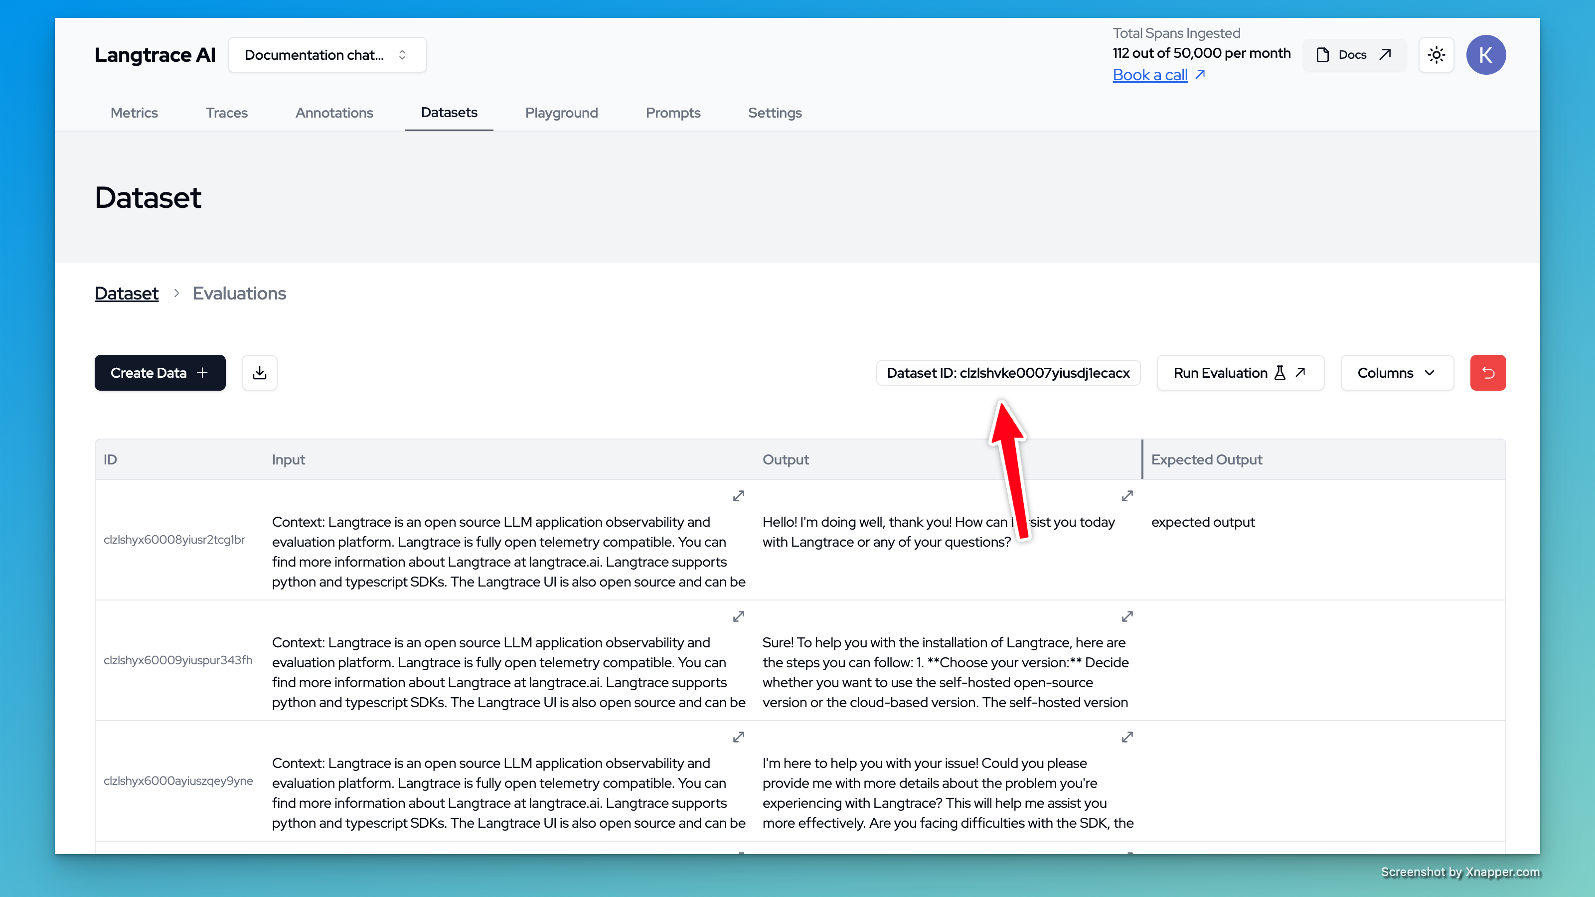Open the Documentation chat project selector
Image resolution: width=1595 pixels, height=897 pixels.
tap(326, 55)
